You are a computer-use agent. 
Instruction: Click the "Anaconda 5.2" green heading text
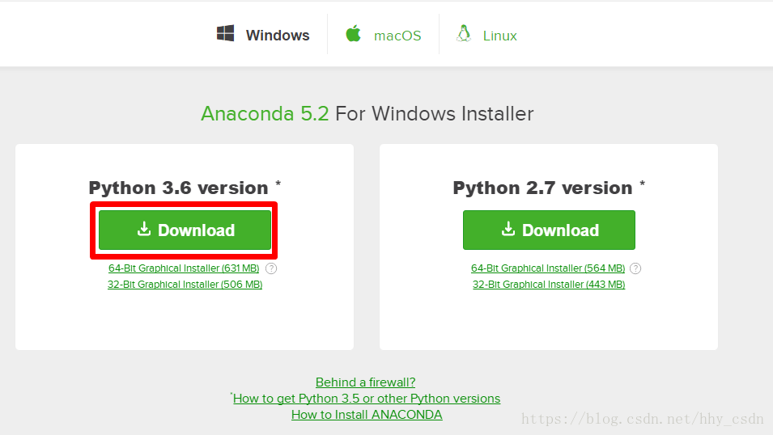(265, 113)
